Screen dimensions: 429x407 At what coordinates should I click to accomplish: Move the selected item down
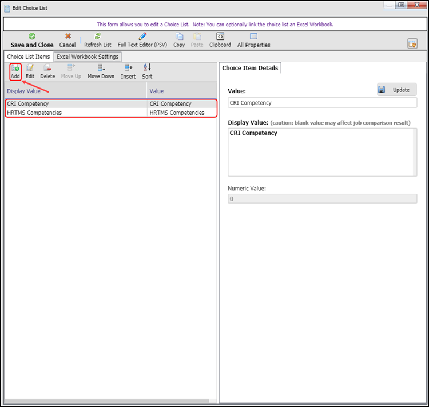101,71
